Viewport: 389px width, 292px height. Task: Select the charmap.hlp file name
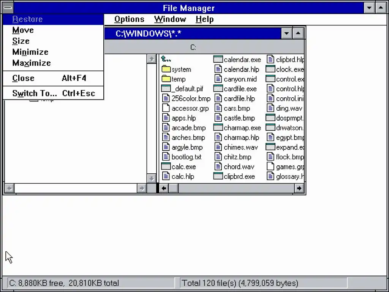(x=241, y=138)
